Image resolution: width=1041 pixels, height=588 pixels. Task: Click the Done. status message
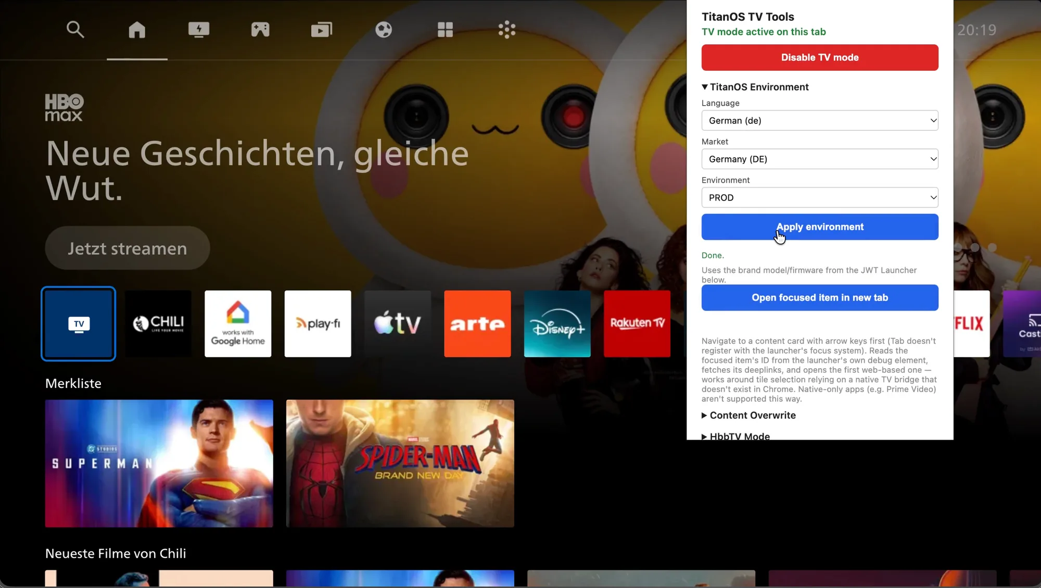tap(713, 255)
